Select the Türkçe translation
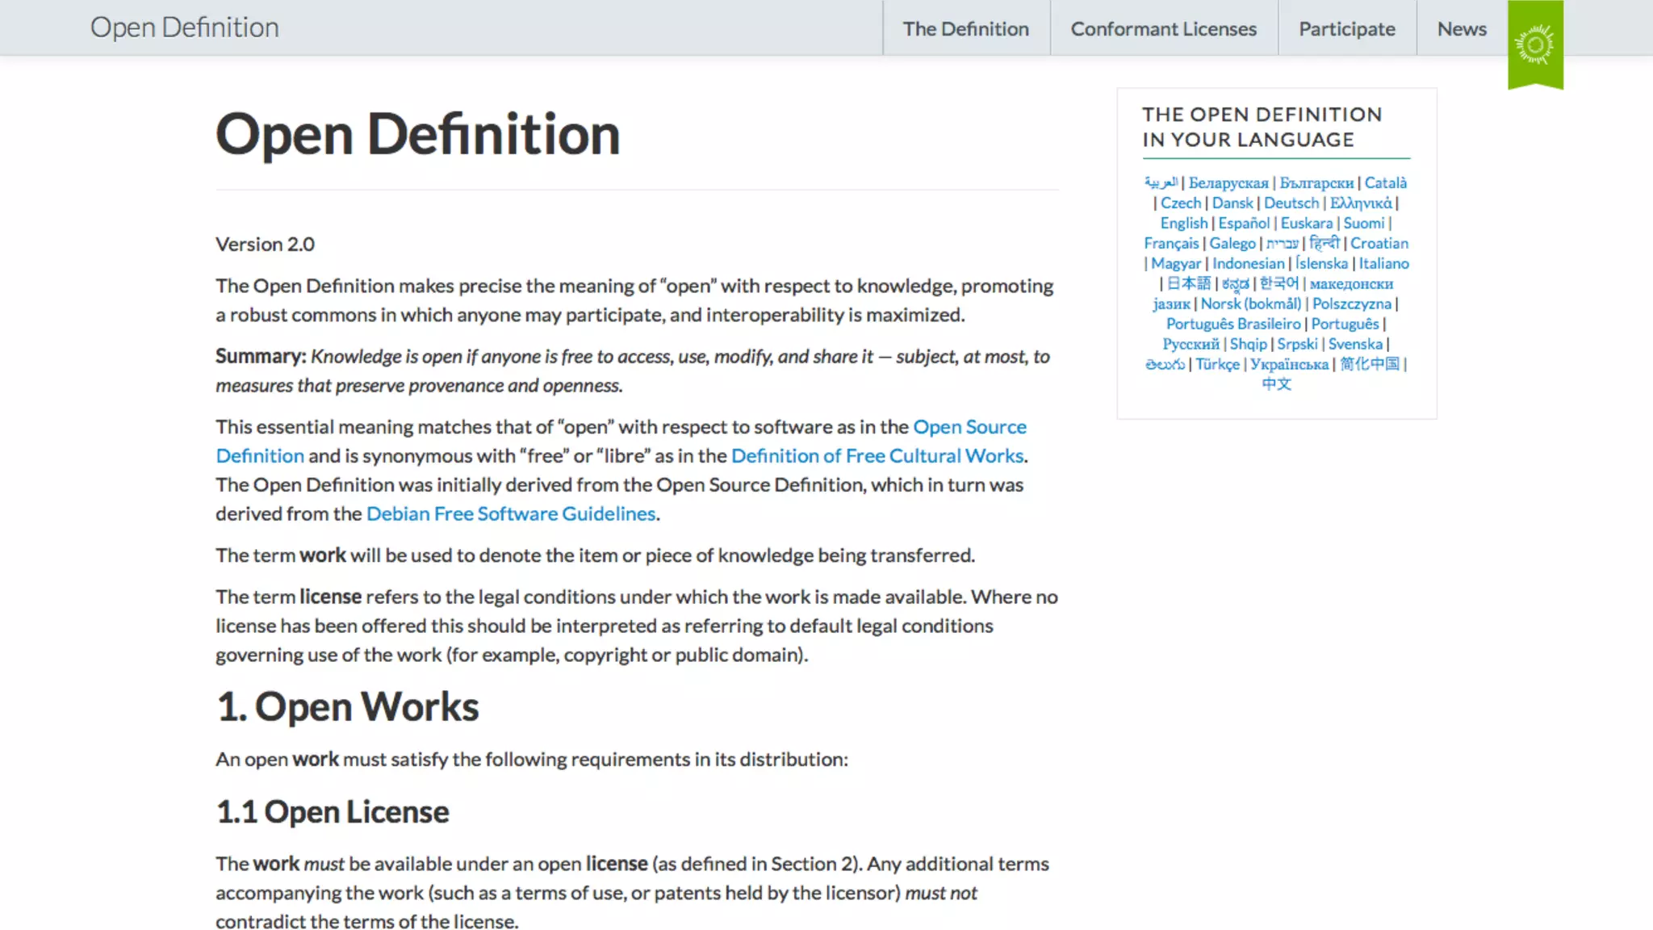 tap(1216, 364)
